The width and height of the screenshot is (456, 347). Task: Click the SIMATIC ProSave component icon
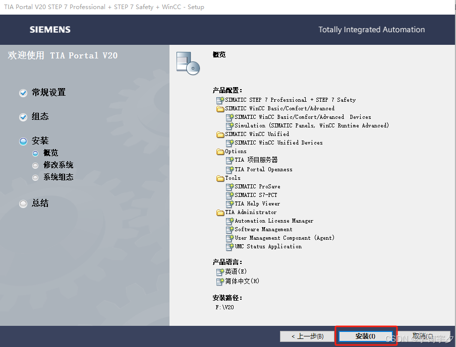pyautogui.click(x=230, y=187)
